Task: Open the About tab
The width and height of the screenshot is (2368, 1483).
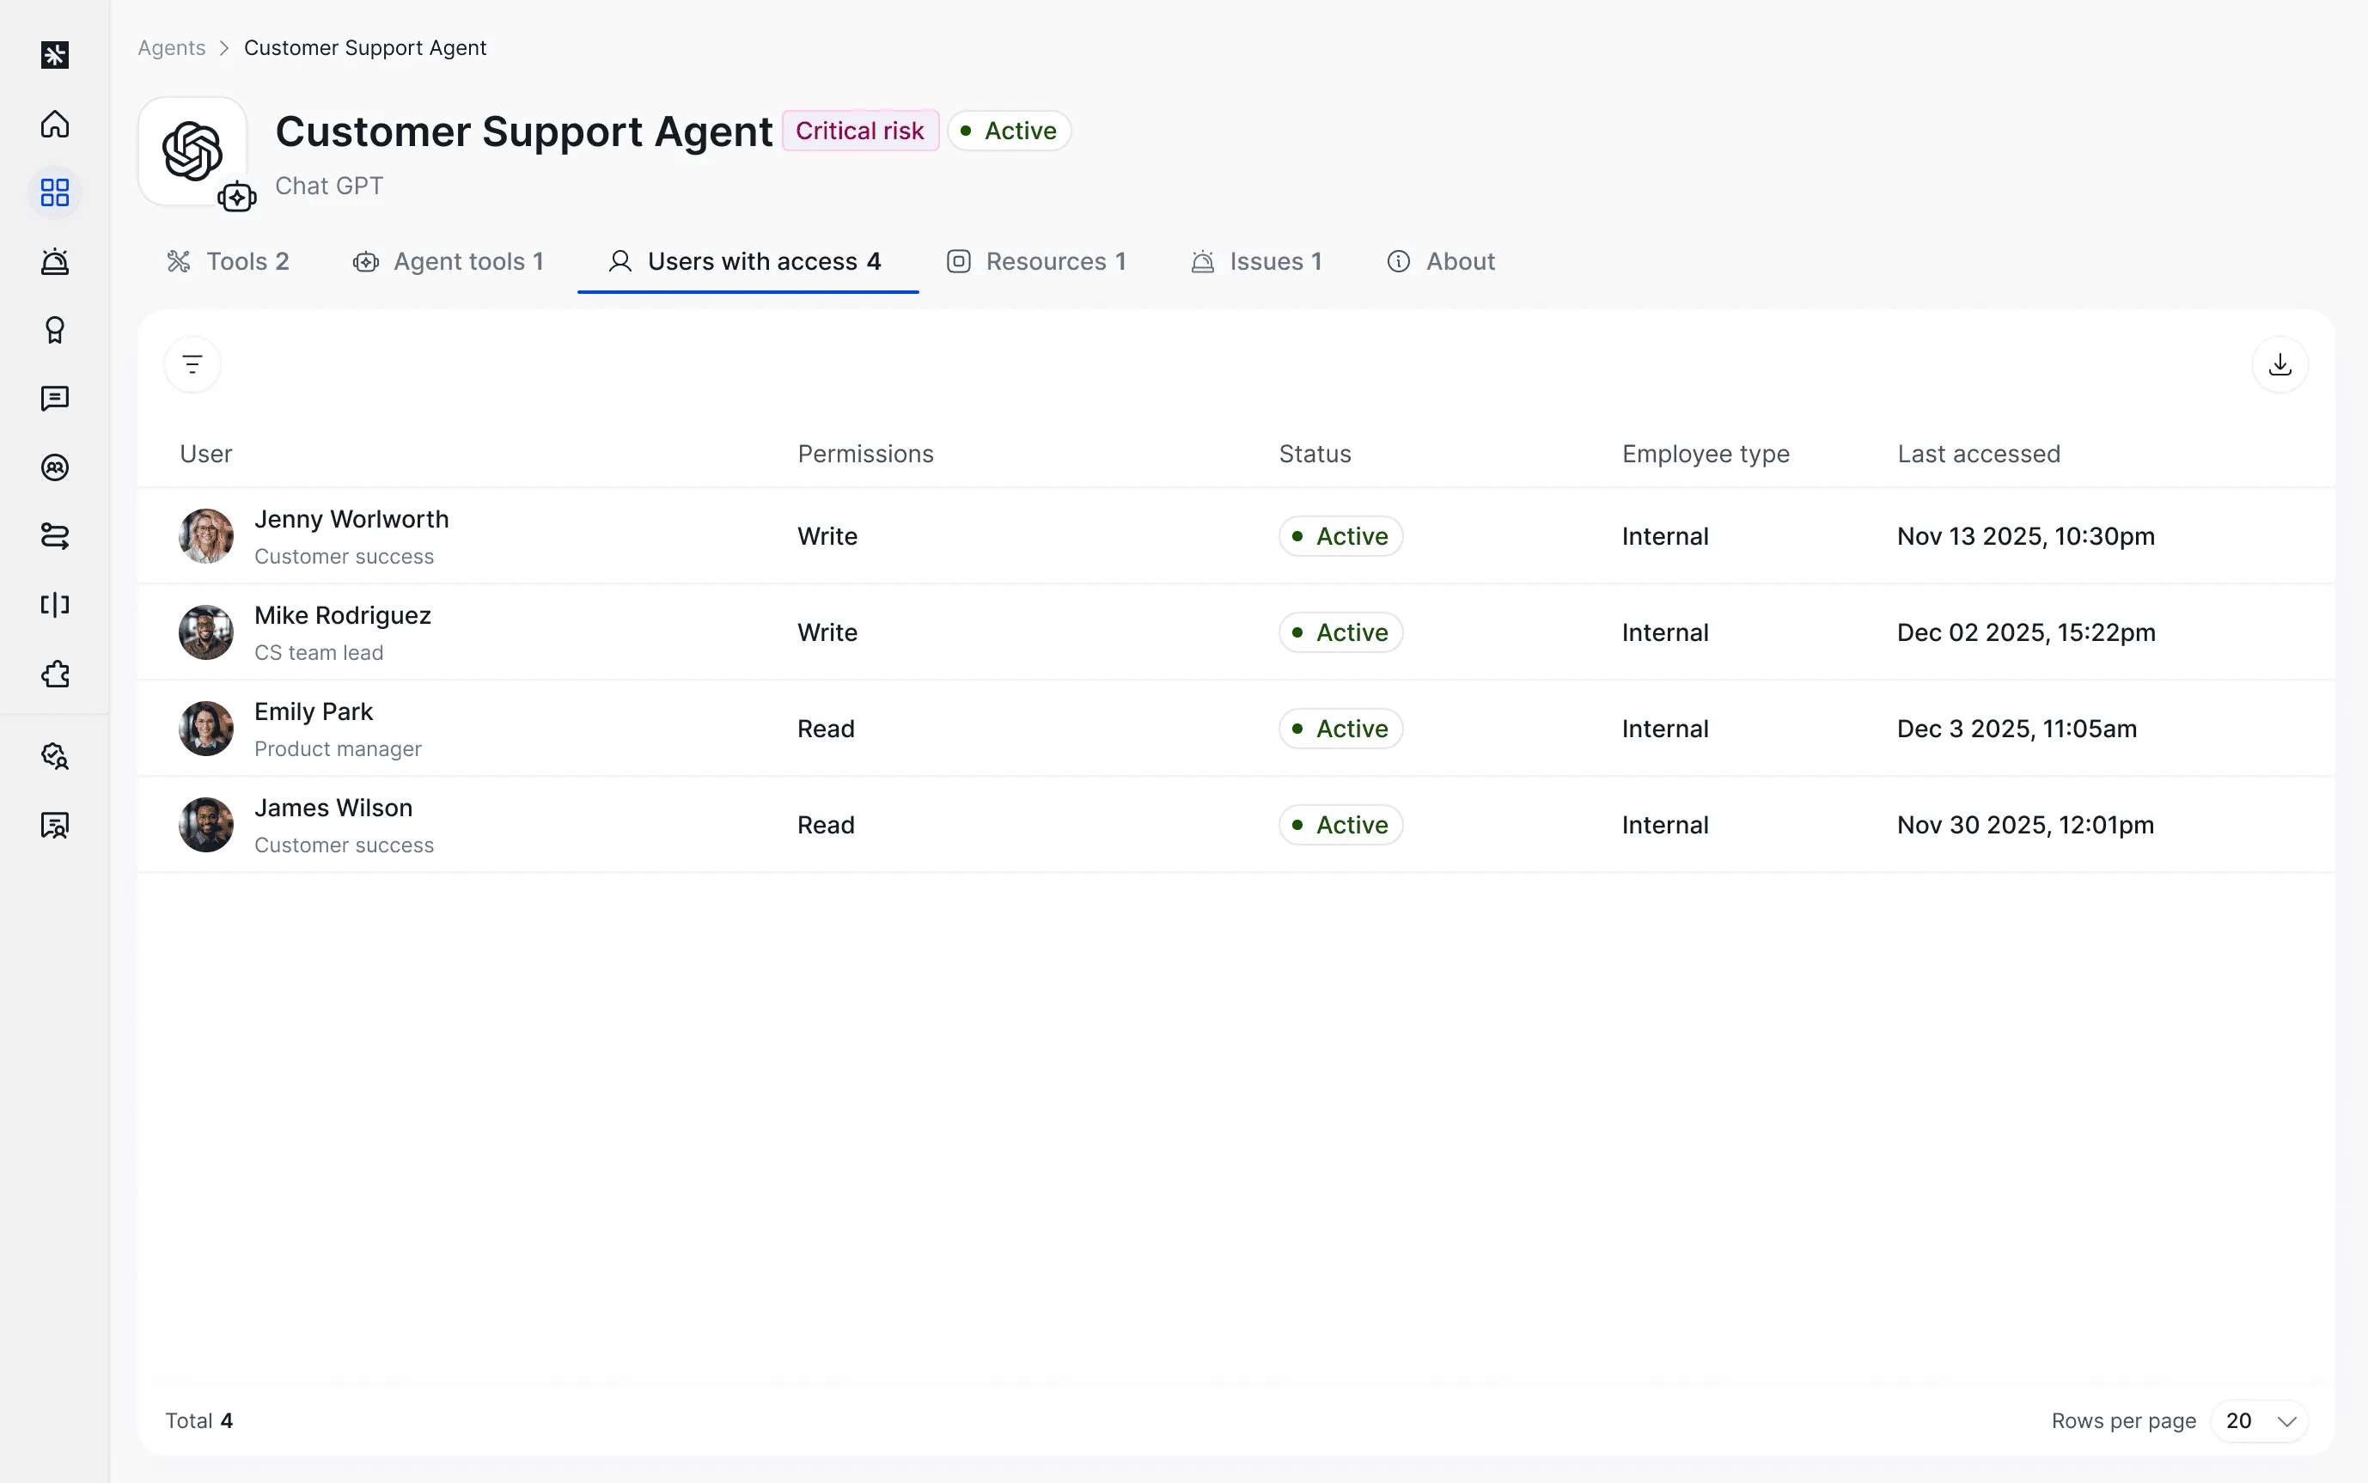Action: 1440,262
